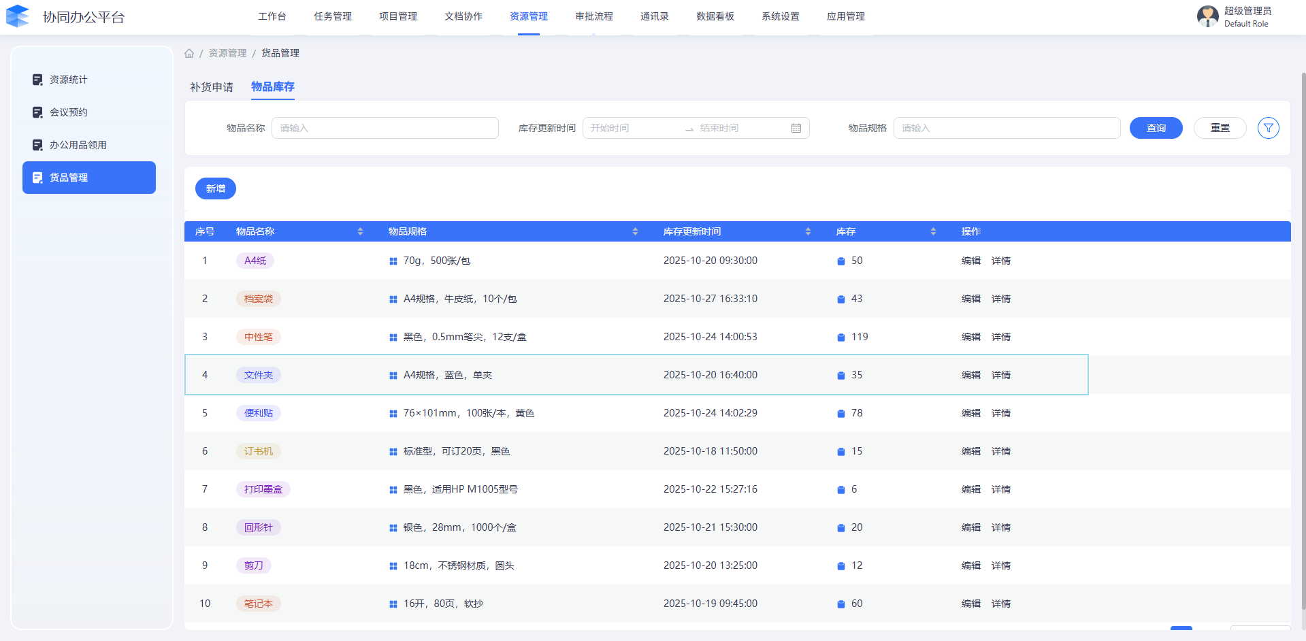This screenshot has width=1306, height=641.
Task: Open the 数据看板 top menu
Action: pyautogui.click(x=715, y=16)
